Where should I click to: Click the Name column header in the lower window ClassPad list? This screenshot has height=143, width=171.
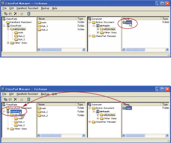point(56,104)
